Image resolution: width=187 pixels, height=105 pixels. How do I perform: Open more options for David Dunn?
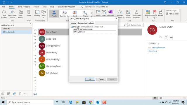coord(172,37)
